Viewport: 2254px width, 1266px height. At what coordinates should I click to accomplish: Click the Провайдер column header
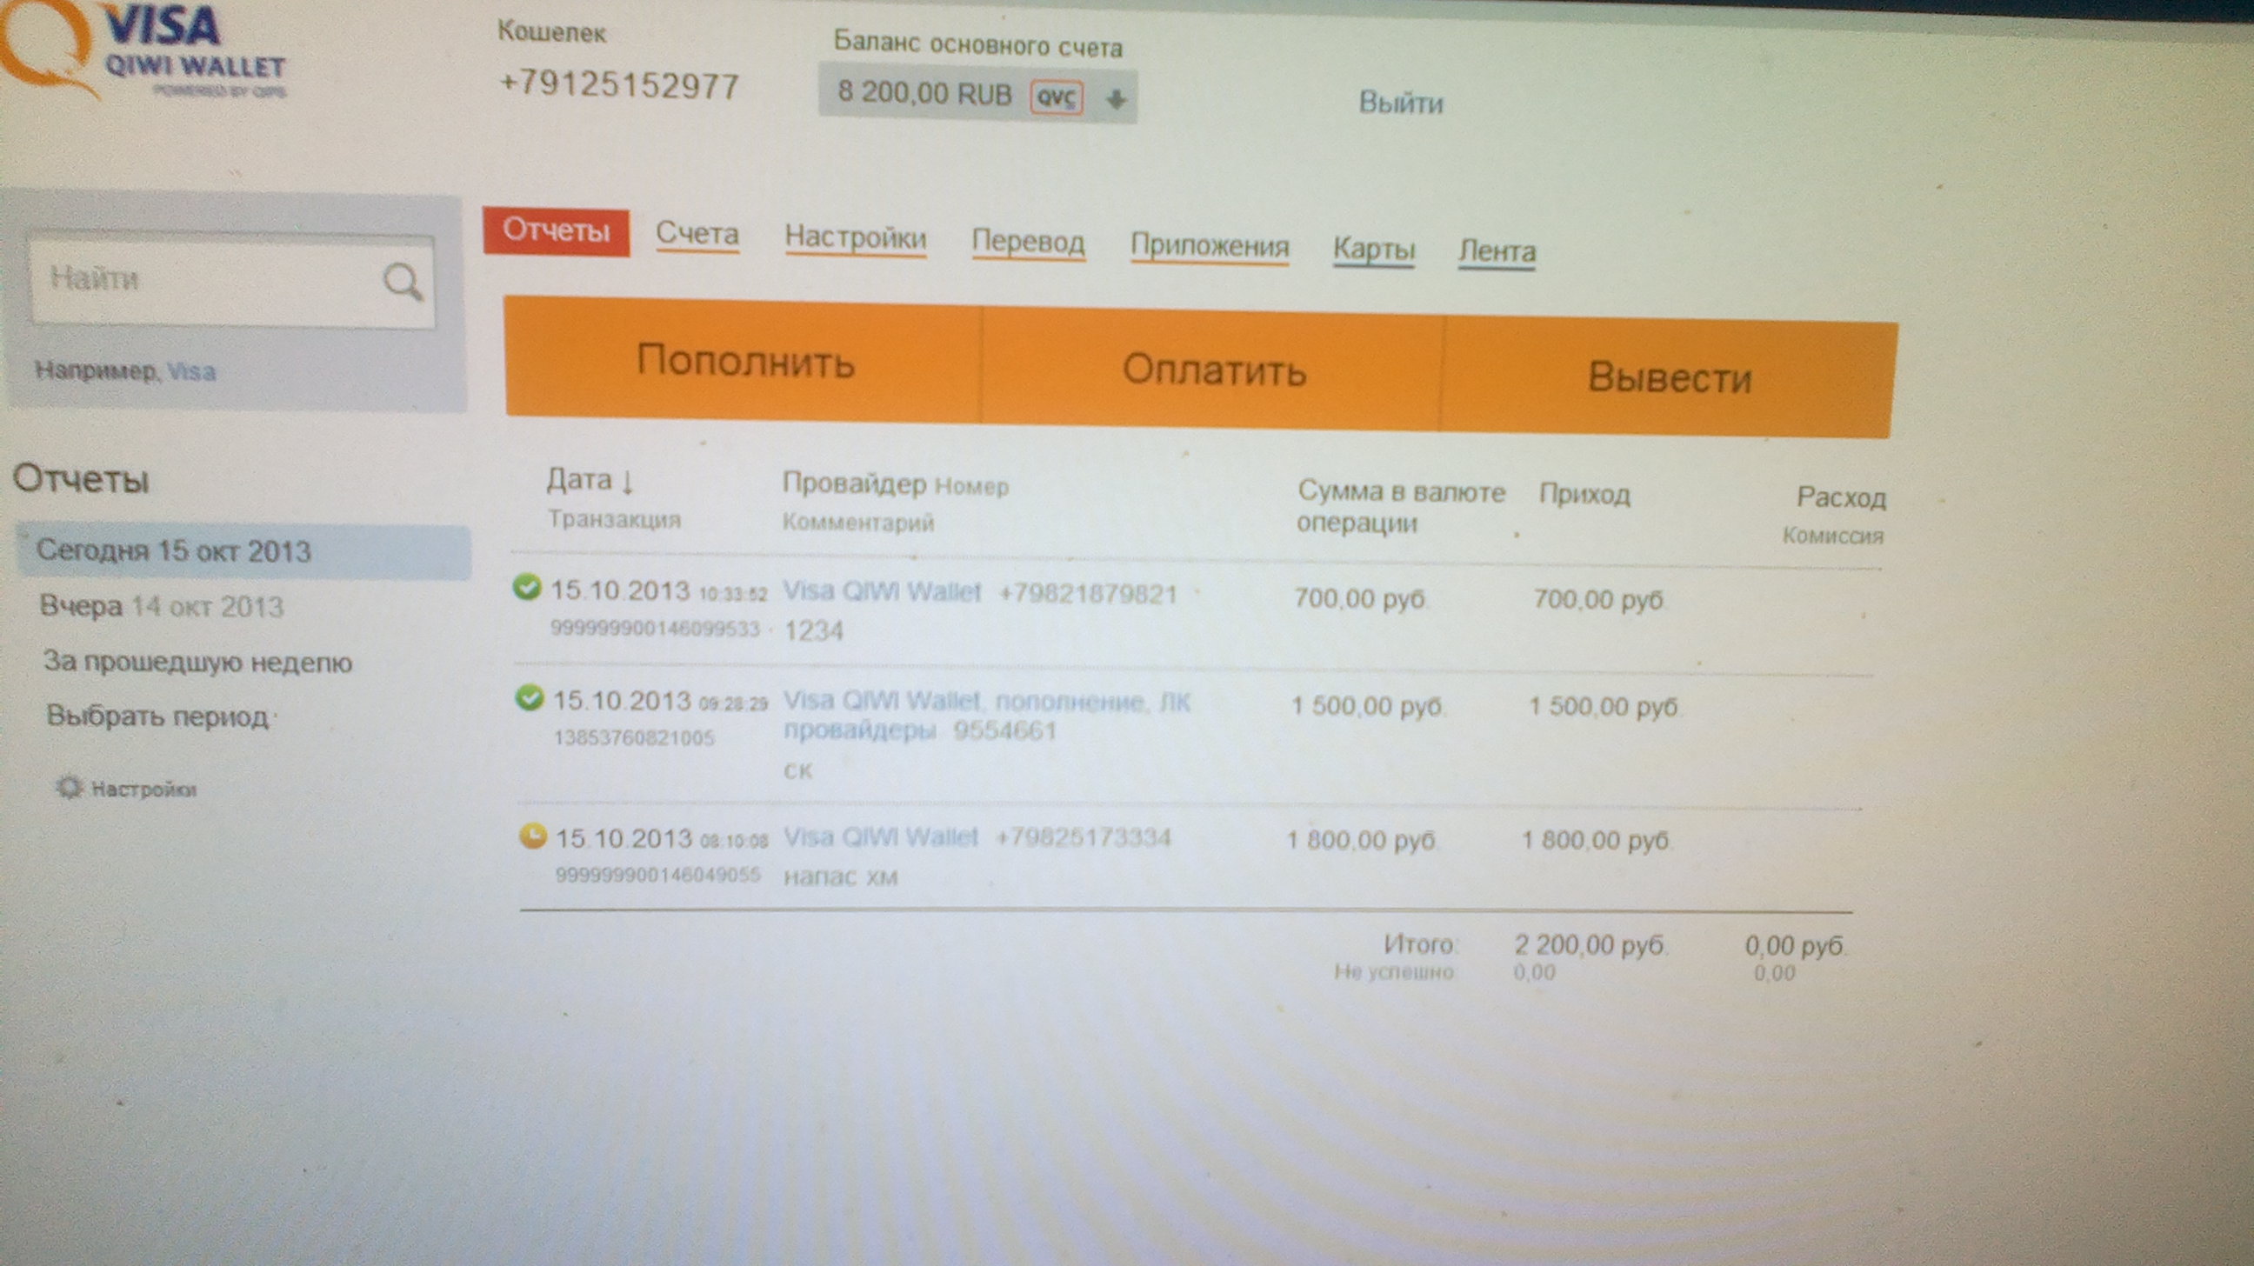point(854,483)
